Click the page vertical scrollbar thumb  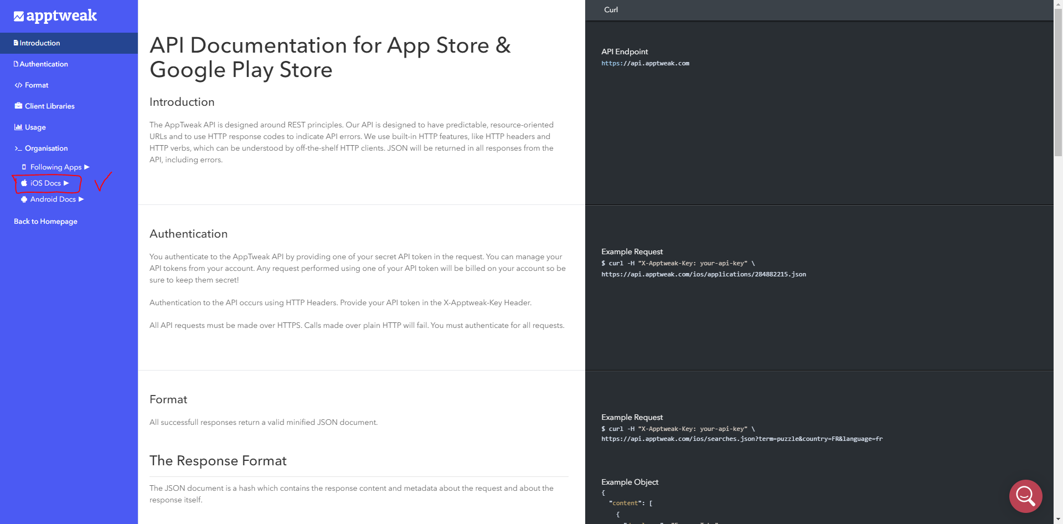[1058, 83]
